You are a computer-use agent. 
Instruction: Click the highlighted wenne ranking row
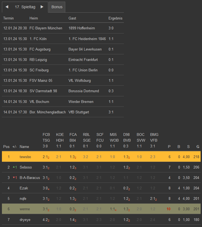pos(101,209)
